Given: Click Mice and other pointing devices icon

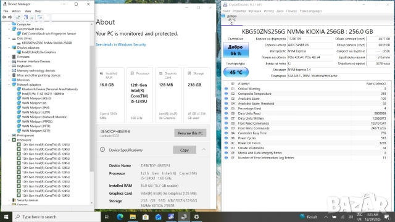Looking at the screenshot, I should pyautogui.click(x=14, y=75).
